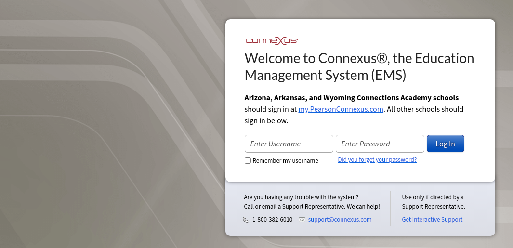This screenshot has width=513, height=248.
Task: Open the Get Interactive Support link
Action: pyautogui.click(x=432, y=220)
